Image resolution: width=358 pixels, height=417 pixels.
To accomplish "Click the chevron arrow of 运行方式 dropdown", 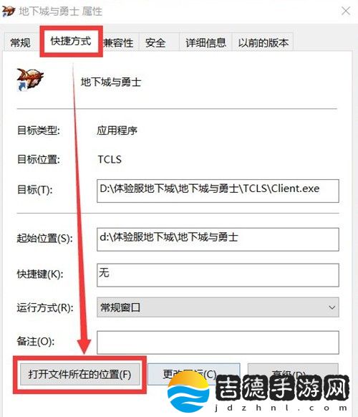I will [x=332, y=307].
